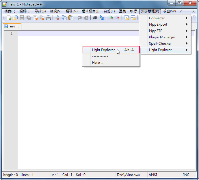Close document with menu bar X
Screen dimensions: 199x180
click(194, 11)
